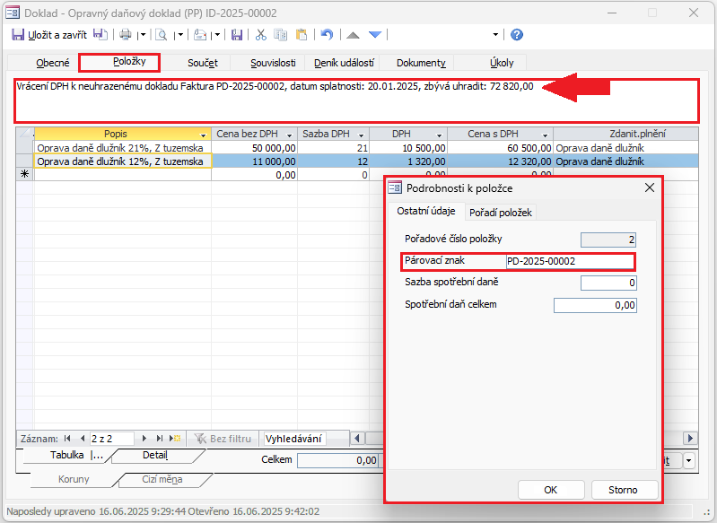Expand dropdown arrow next to printer icon
This screenshot has height=523, width=717.
pos(143,35)
